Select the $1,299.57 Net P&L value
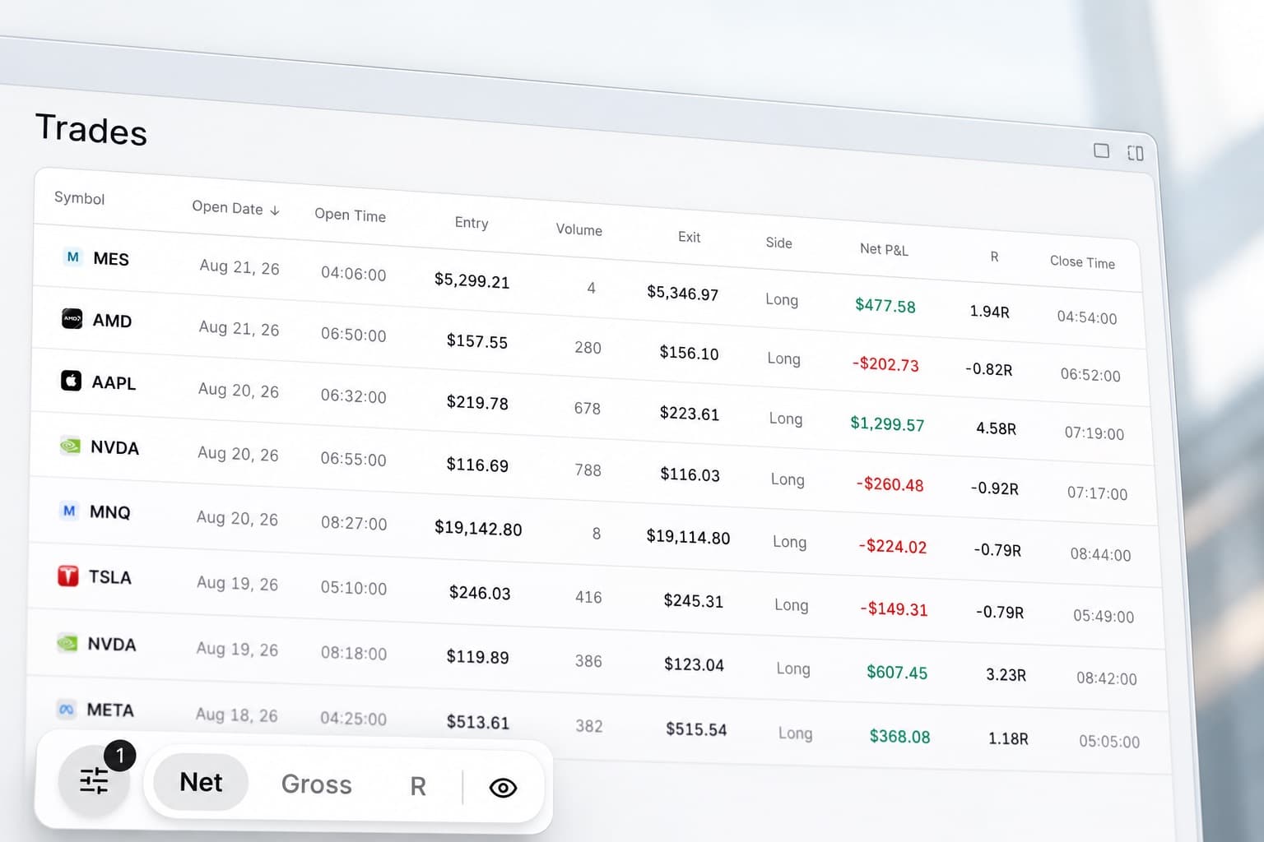Screen dimensions: 1264x842 point(887,424)
